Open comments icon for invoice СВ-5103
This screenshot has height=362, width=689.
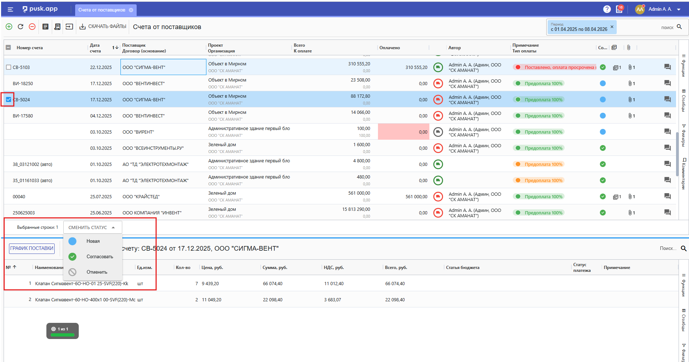coord(667,67)
